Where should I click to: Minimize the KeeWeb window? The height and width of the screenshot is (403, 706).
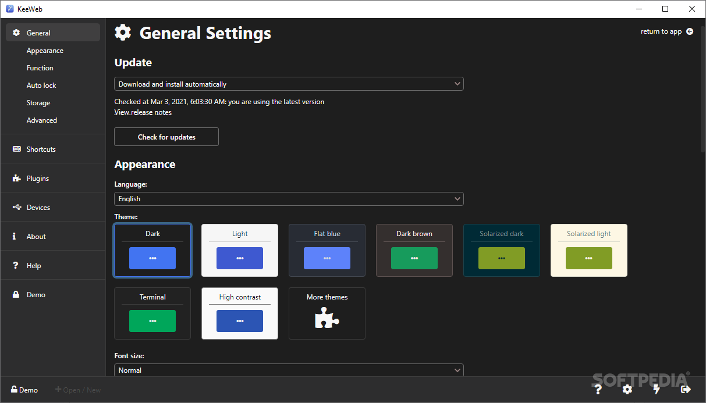coord(638,9)
